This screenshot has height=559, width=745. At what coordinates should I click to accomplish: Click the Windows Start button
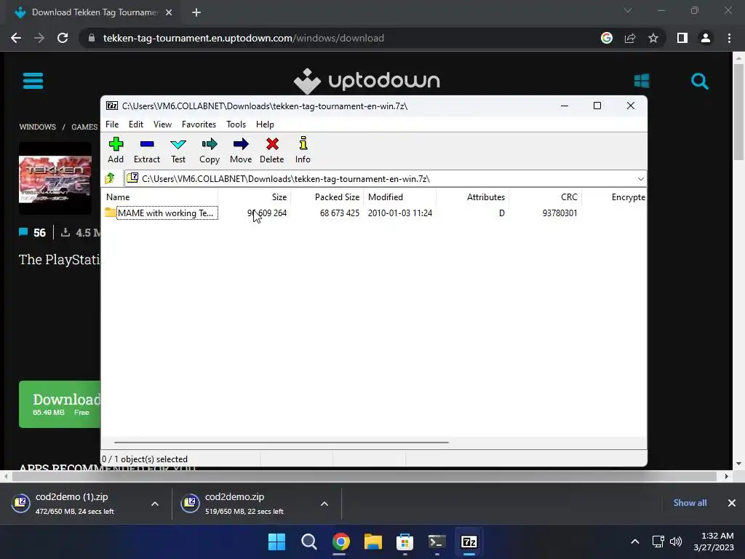[276, 542]
